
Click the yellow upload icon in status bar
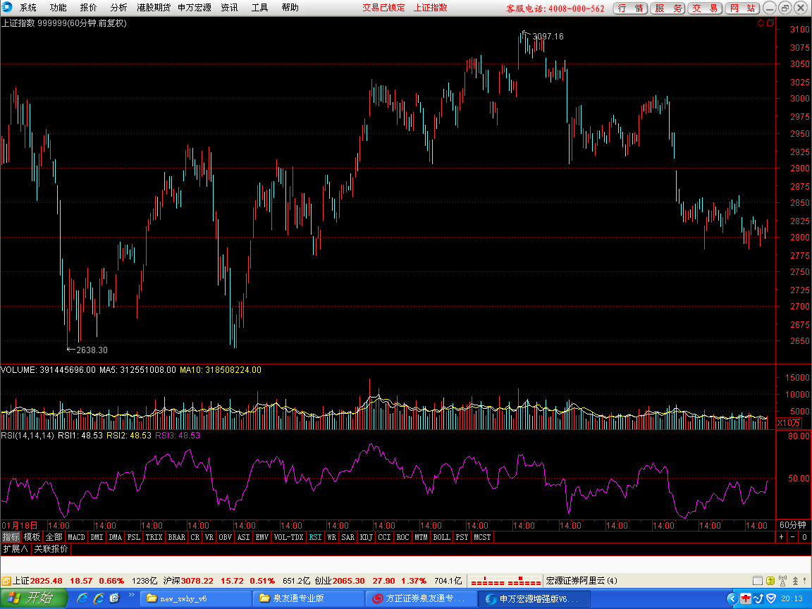pyautogui.click(x=770, y=581)
